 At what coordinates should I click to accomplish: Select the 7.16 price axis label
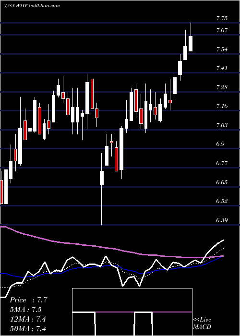pyautogui.click(x=222, y=106)
